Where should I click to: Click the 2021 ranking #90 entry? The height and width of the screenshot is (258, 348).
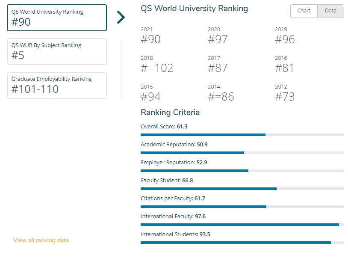(x=150, y=36)
